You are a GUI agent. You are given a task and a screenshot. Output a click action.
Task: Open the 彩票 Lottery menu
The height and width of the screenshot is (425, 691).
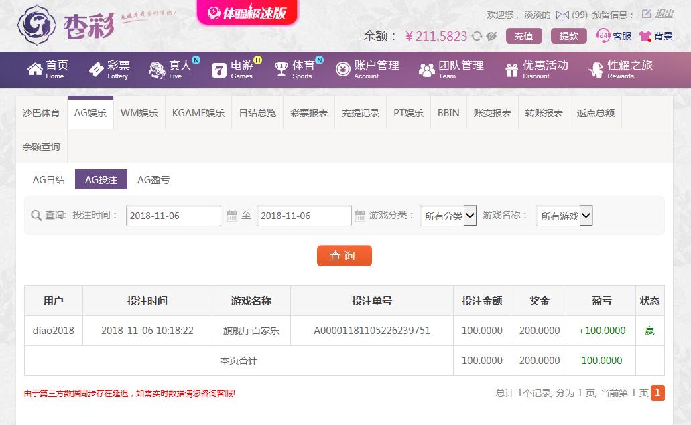[109, 70]
